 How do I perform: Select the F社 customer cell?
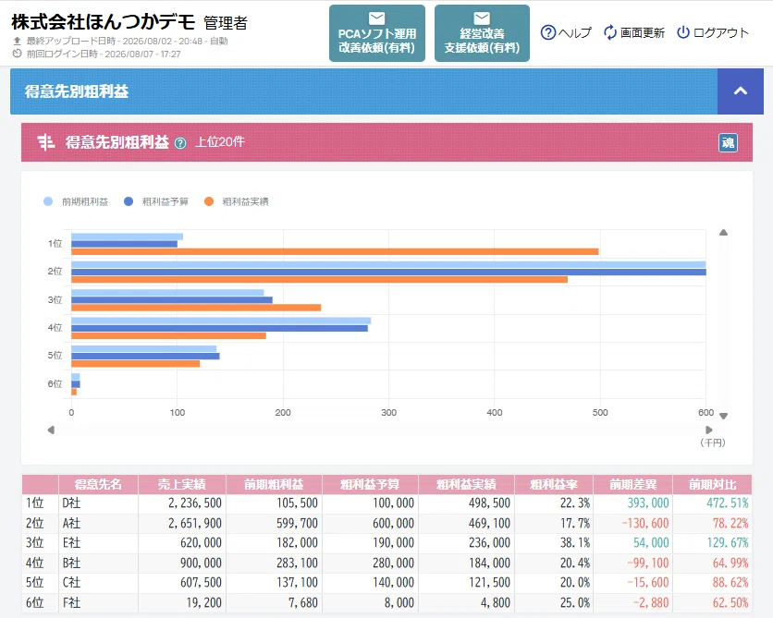98,602
